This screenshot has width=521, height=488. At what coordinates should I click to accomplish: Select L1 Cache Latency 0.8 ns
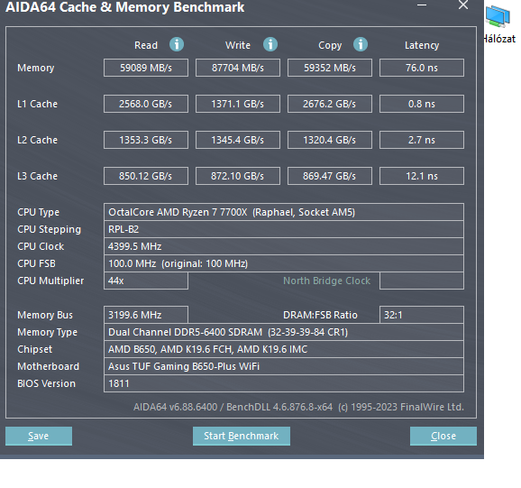point(422,104)
